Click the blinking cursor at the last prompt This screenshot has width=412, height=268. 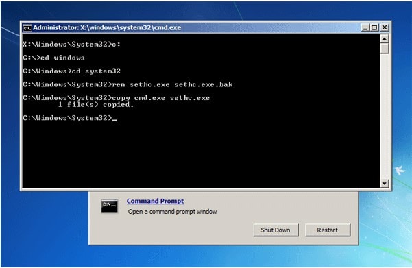tap(114, 120)
